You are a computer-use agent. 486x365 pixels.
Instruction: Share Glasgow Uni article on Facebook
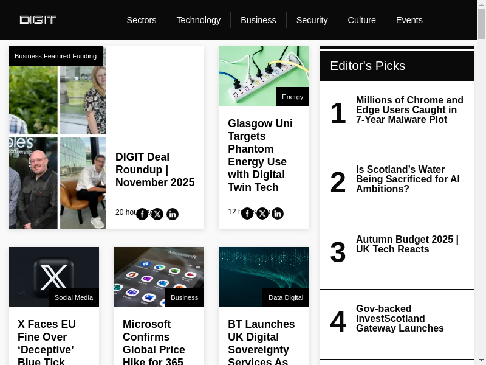(247, 213)
